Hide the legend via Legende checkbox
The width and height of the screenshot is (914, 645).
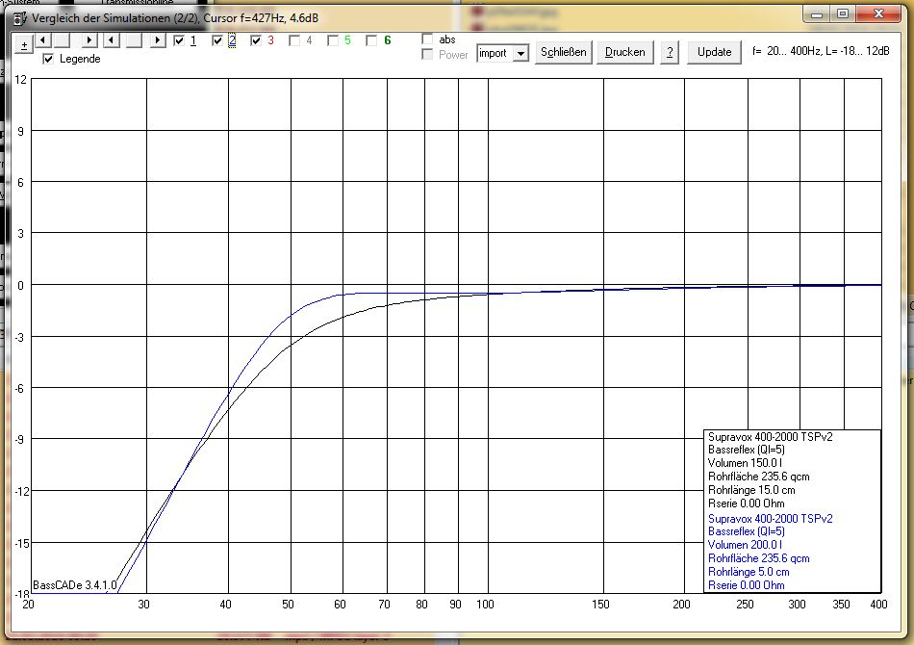(48, 59)
